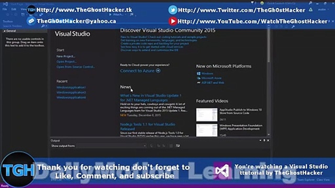
Task: Open recent project WindowsApplication3
Action: pos(71,92)
